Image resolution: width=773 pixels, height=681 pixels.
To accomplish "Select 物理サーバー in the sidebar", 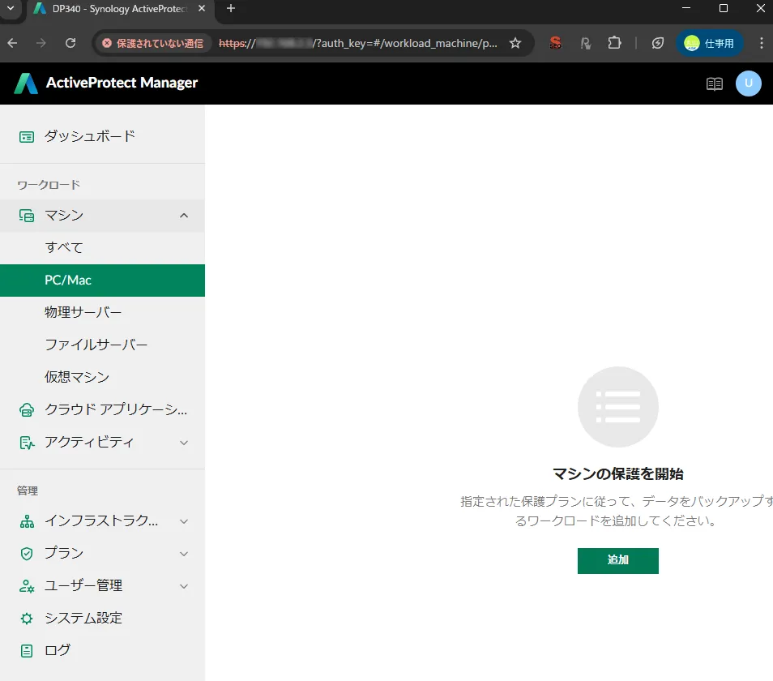I will (102, 313).
